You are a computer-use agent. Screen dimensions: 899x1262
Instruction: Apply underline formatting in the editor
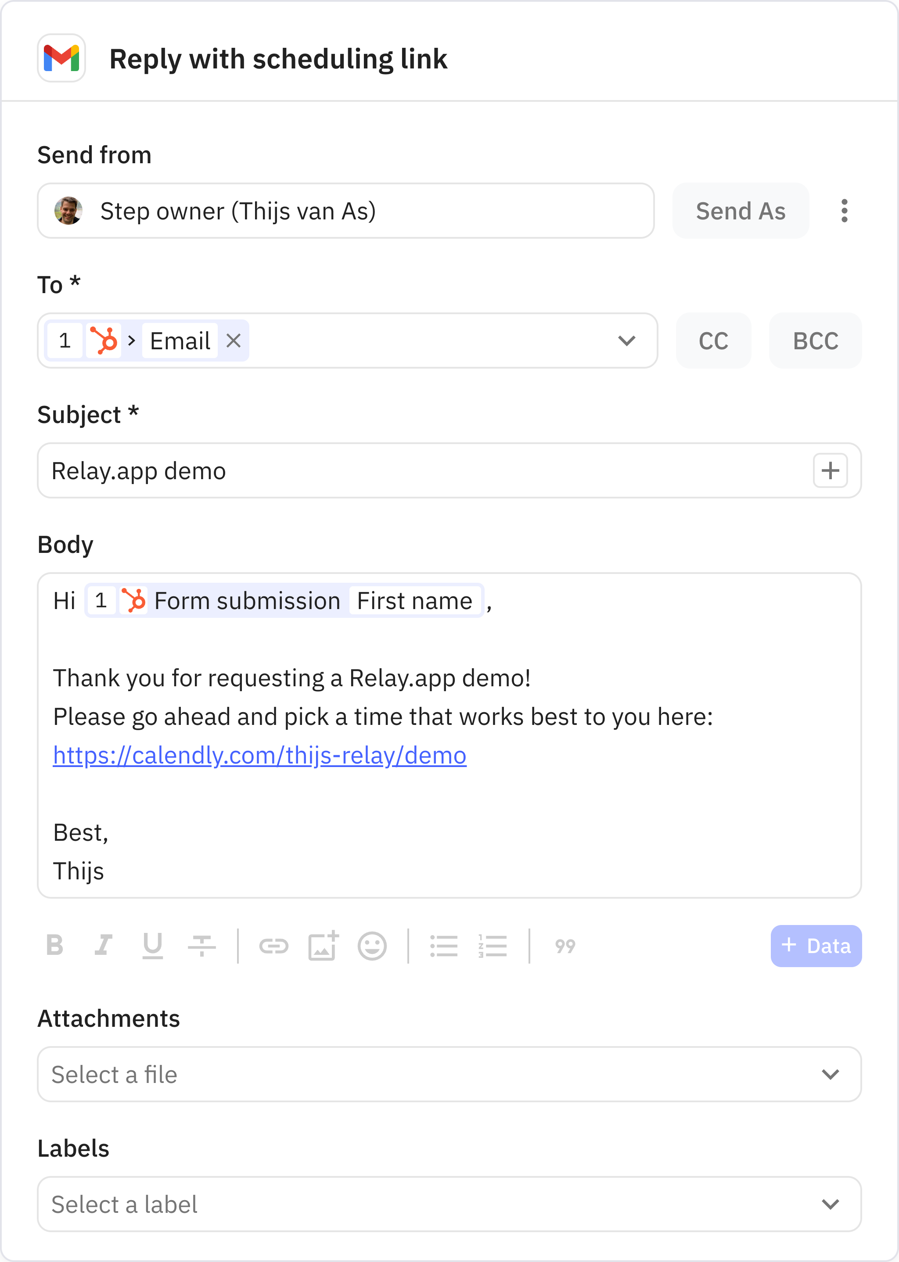pos(153,946)
